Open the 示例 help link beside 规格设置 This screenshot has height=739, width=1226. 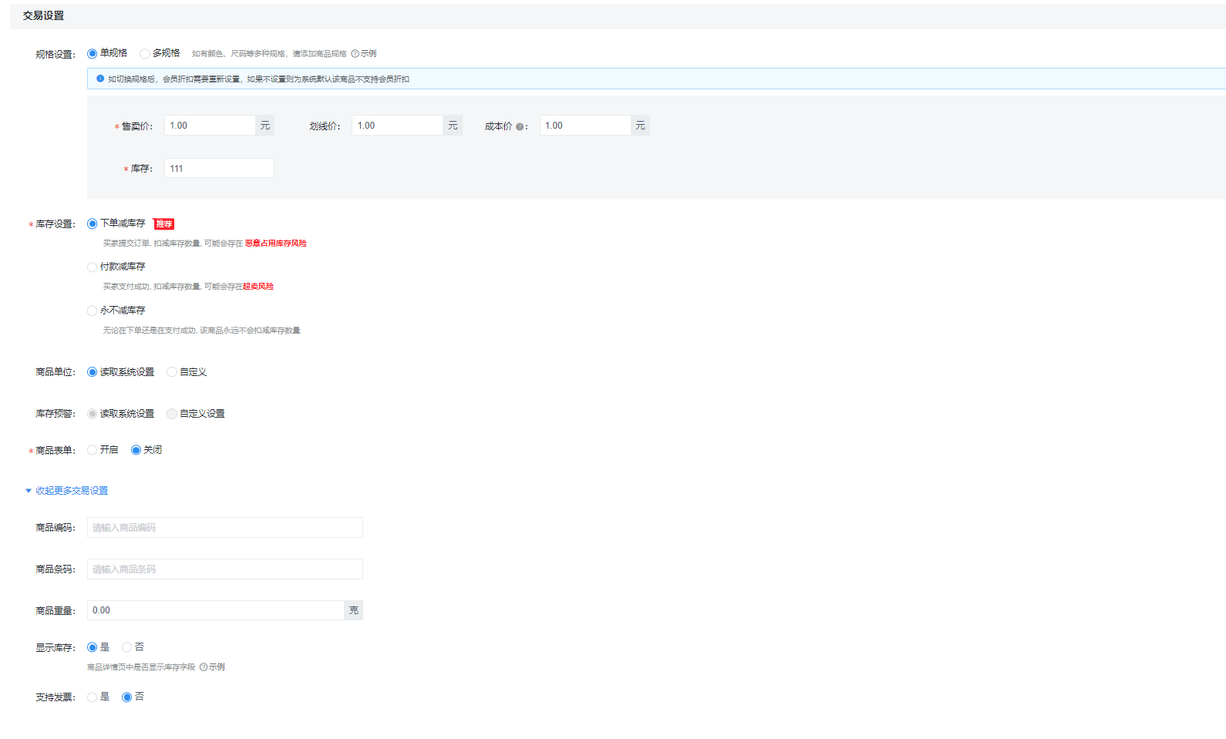364,53
